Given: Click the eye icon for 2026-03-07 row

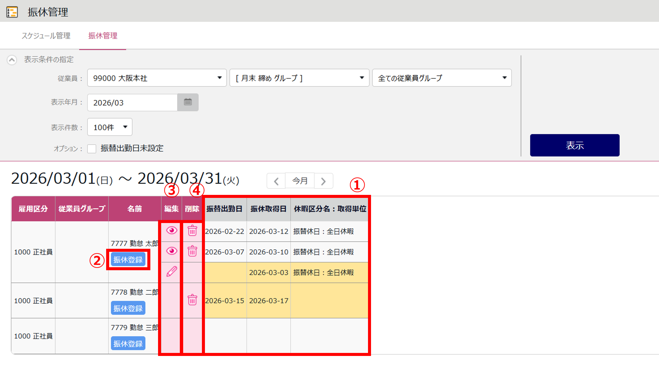Looking at the screenshot, I should coord(171,251).
